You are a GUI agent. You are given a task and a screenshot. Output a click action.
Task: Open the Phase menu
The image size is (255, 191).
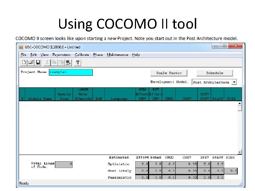98,55
